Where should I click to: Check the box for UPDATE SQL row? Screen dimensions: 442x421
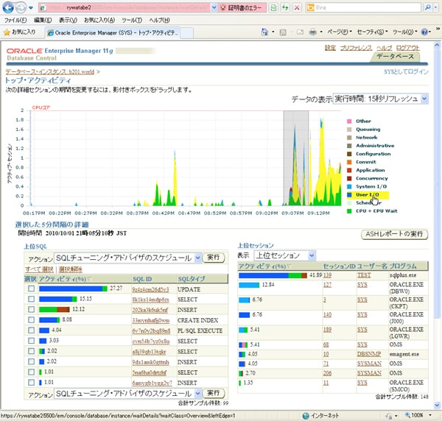[x=30, y=289]
